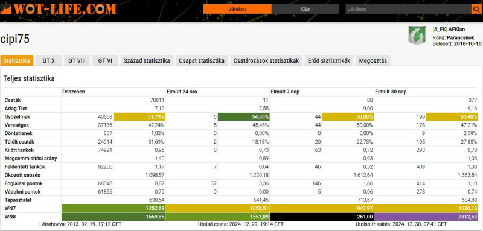483x231 pixels.
Task: Click the Teljes statisztika heading
Action: click(29, 78)
